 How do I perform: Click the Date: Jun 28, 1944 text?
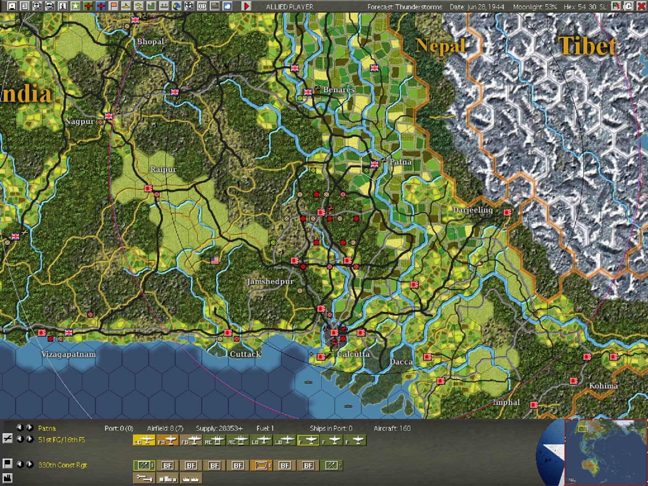[478, 7]
